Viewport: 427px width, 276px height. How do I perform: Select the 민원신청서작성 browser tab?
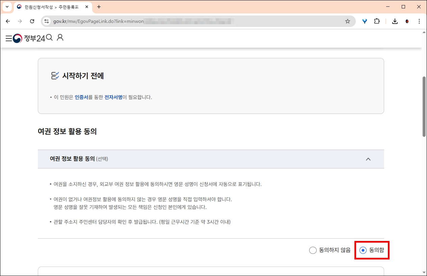tap(53, 7)
